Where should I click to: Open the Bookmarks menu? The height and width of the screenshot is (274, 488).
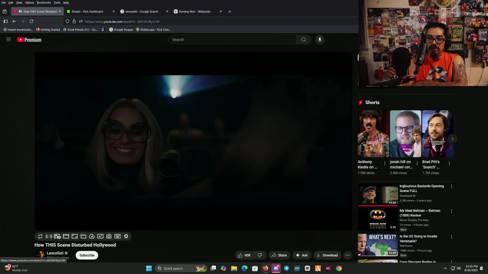pos(44,3)
